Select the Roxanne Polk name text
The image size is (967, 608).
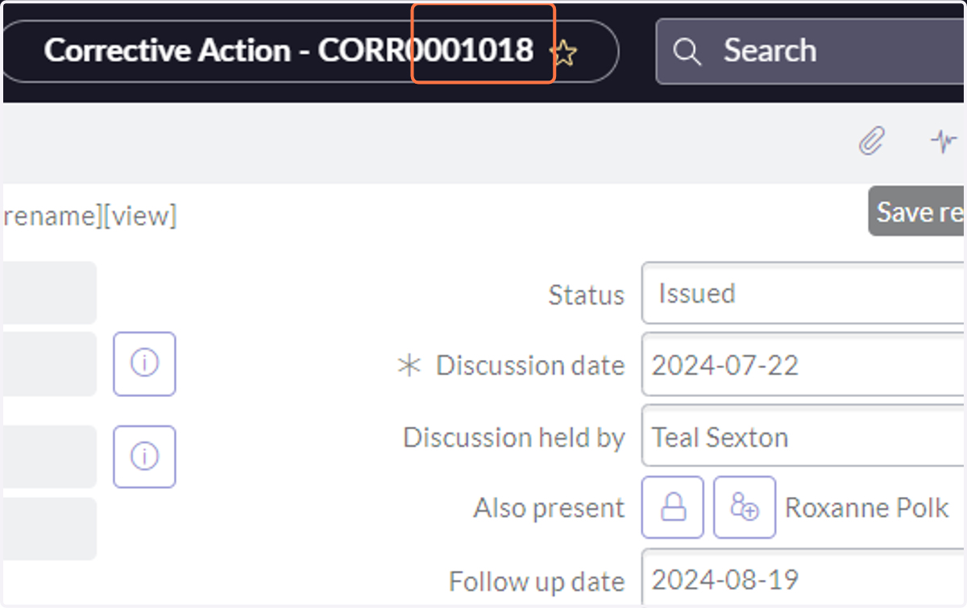[x=867, y=508]
